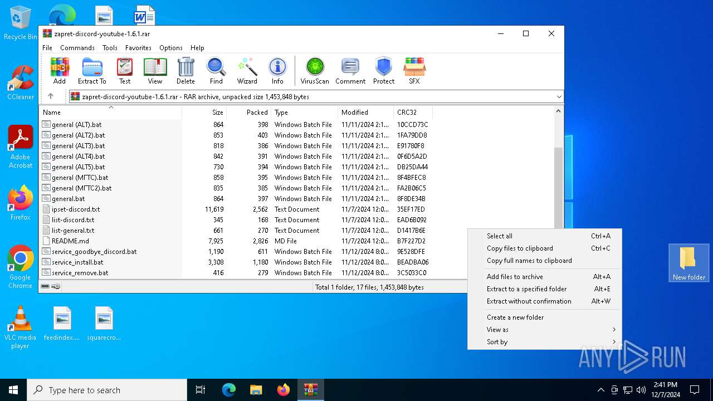This screenshot has height=401, width=713.
Task: Select New folder on desktop
Action: (x=689, y=263)
